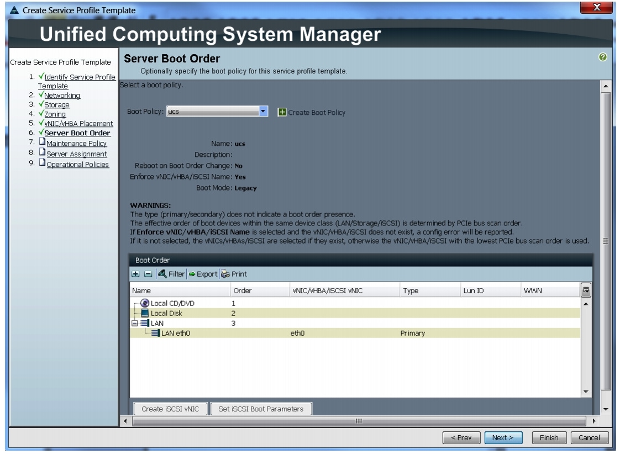Collapse the LAN tree node
The height and width of the screenshot is (454, 625).
click(x=135, y=323)
